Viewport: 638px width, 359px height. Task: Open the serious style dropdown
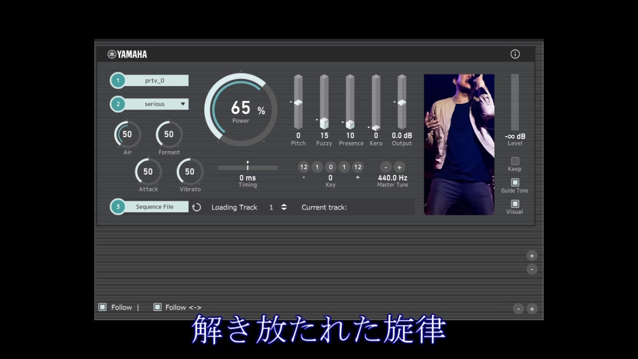click(x=149, y=104)
